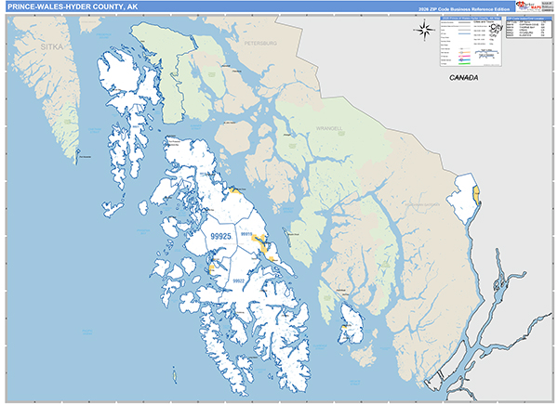The height and width of the screenshot is (404, 558).
Task: Select the WRANGELL borough label
Action: (x=329, y=128)
